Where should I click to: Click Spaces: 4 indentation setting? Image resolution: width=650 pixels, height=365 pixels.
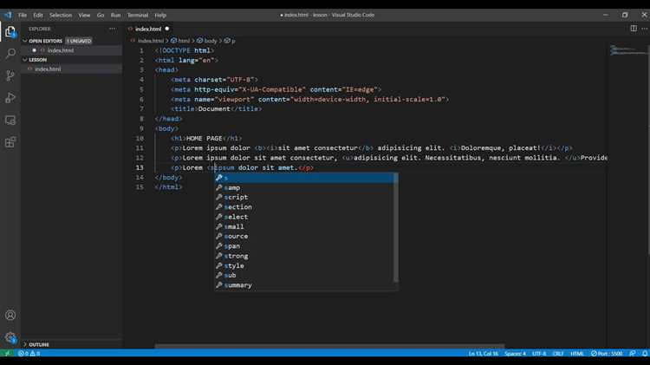[515, 354]
